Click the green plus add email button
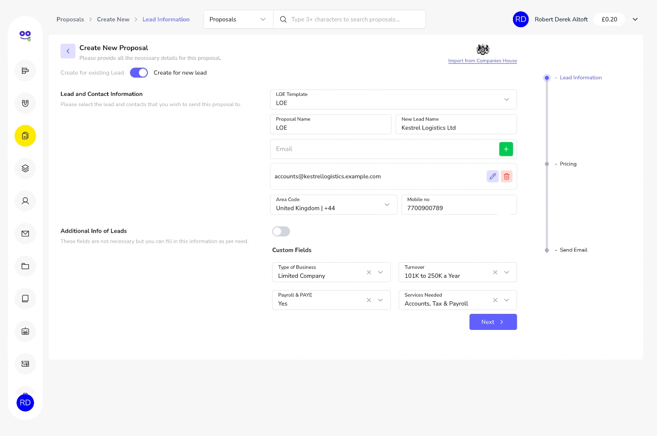The width and height of the screenshot is (657, 436). [506, 149]
